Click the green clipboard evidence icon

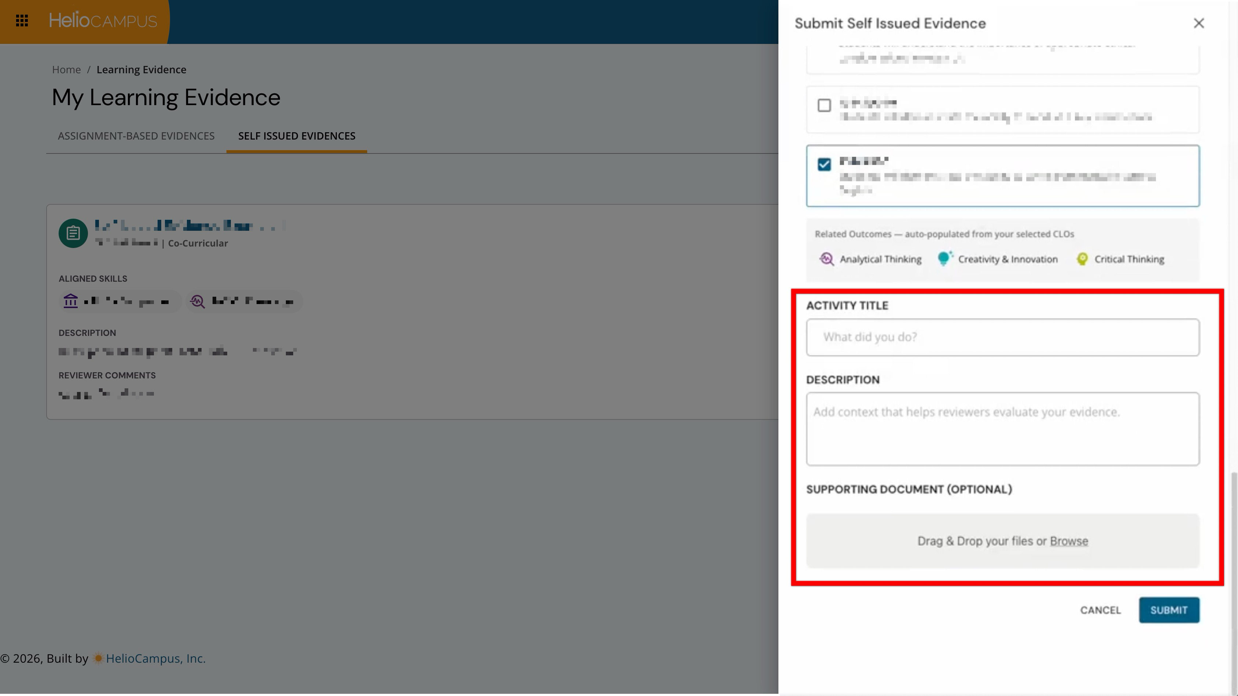pos(73,233)
